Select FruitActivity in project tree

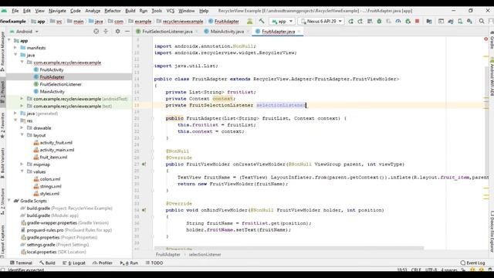[x=52, y=69]
